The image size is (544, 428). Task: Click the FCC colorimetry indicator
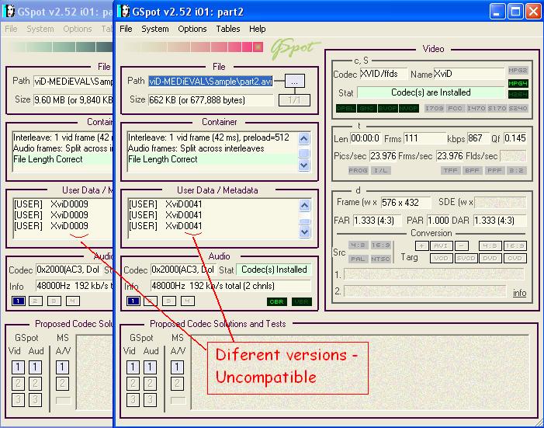click(x=456, y=109)
